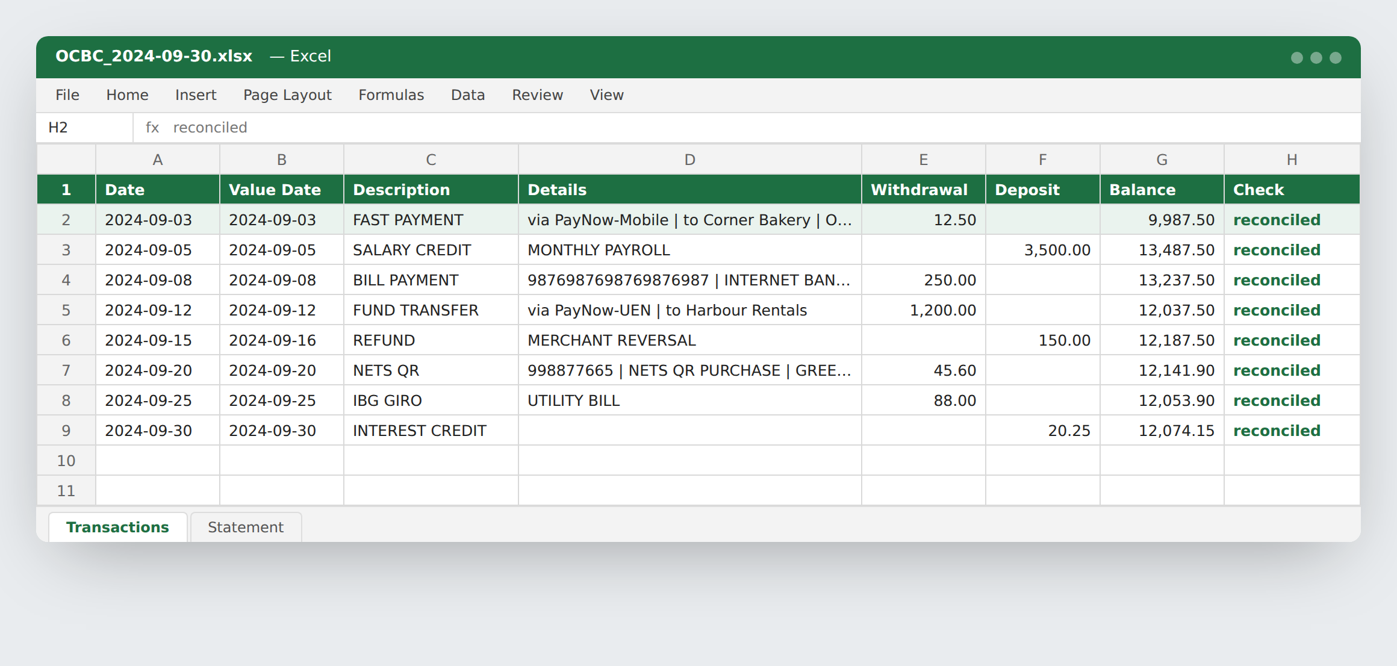This screenshot has width=1397, height=666.
Task: Select the FUND TRANSFER description cell
Action: click(x=431, y=310)
